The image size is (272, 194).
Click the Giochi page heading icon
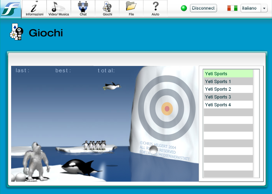[16, 32]
